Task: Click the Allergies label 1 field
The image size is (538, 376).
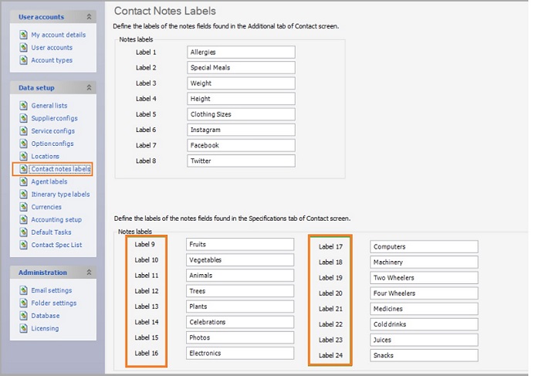Action: [241, 53]
